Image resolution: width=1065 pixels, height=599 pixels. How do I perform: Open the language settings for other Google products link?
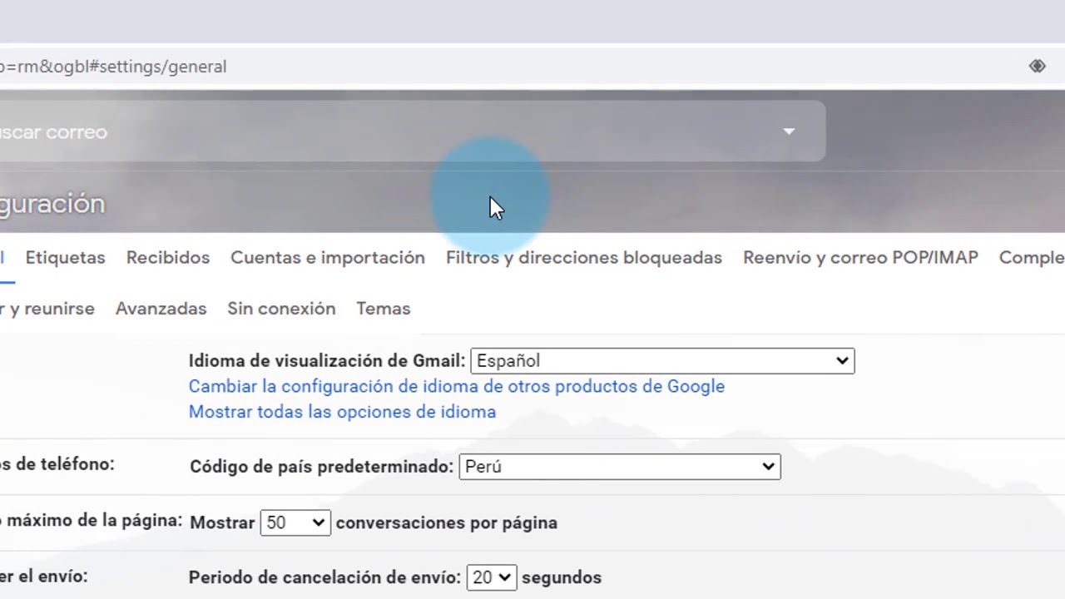456,386
